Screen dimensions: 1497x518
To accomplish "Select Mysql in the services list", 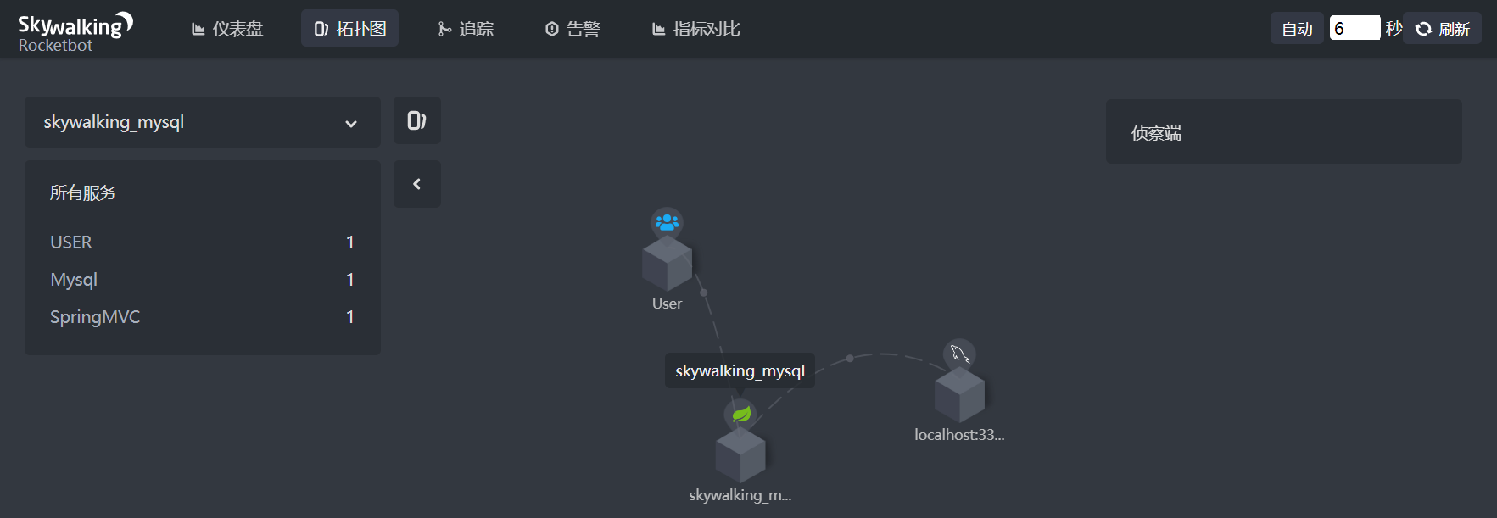I will click(203, 280).
